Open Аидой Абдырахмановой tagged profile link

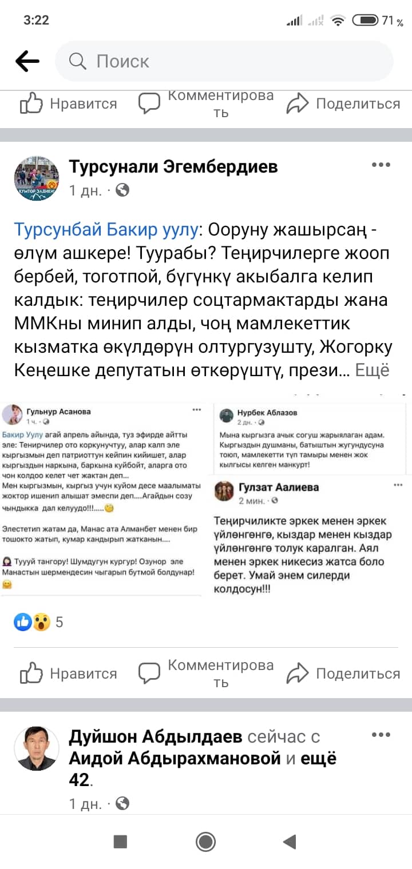point(175,759)
